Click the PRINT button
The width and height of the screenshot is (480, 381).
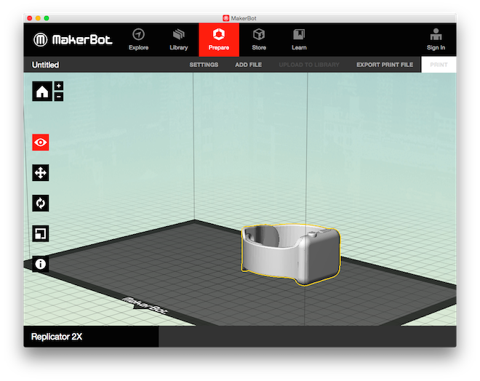pos(439,65)
